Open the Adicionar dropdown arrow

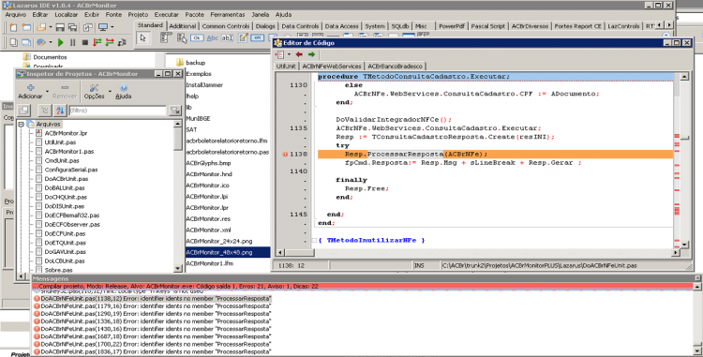pos(47,91)
